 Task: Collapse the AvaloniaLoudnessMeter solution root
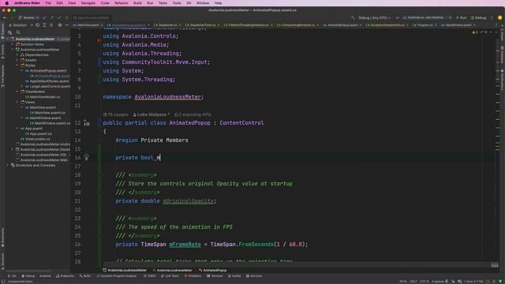8,39
